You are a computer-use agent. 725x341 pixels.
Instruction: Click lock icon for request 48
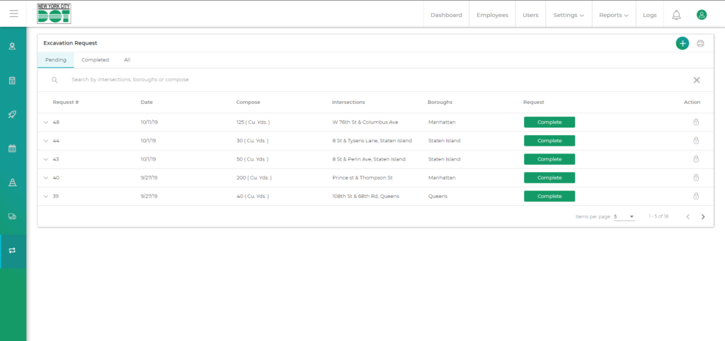tap(695, 122)
